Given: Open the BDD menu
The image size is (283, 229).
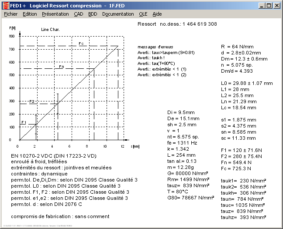Looking at the screenshot, I should [93, 14].
